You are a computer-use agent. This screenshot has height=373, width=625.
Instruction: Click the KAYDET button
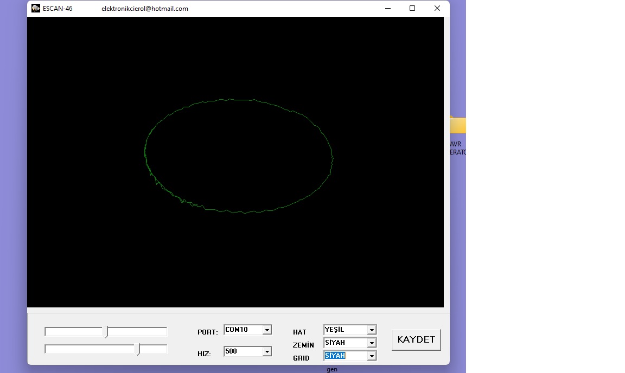[x=416, y=339]
